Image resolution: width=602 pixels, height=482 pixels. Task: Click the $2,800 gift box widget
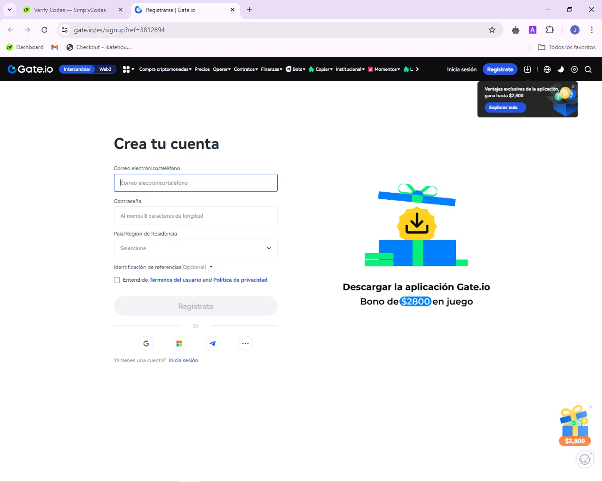[x=575, y=425]
